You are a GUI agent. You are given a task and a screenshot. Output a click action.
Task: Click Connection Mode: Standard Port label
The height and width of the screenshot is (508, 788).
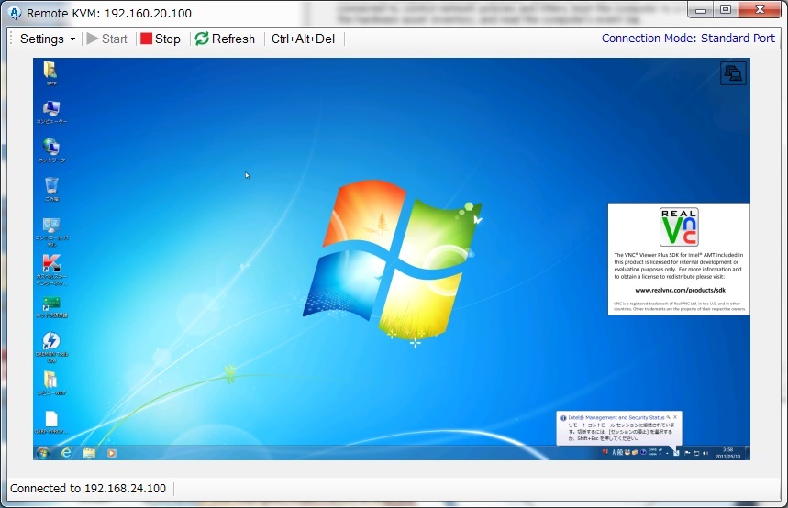pos(688,39)
